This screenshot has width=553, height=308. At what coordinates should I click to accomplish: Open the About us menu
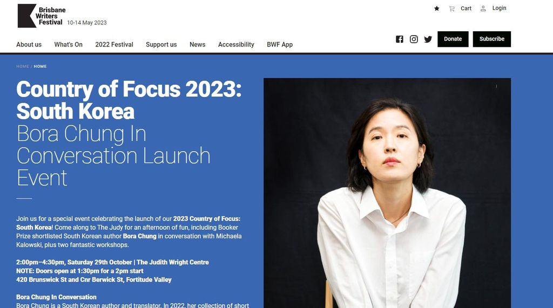29,44
